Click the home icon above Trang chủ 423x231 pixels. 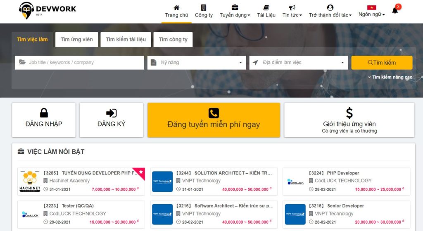pos(176,7)
